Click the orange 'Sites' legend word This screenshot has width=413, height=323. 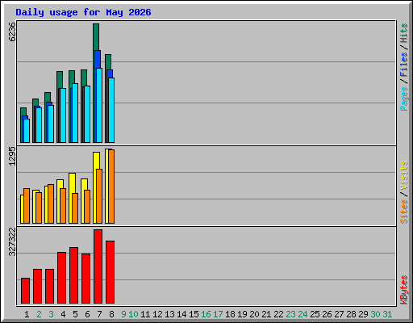(x=403, y=212)
